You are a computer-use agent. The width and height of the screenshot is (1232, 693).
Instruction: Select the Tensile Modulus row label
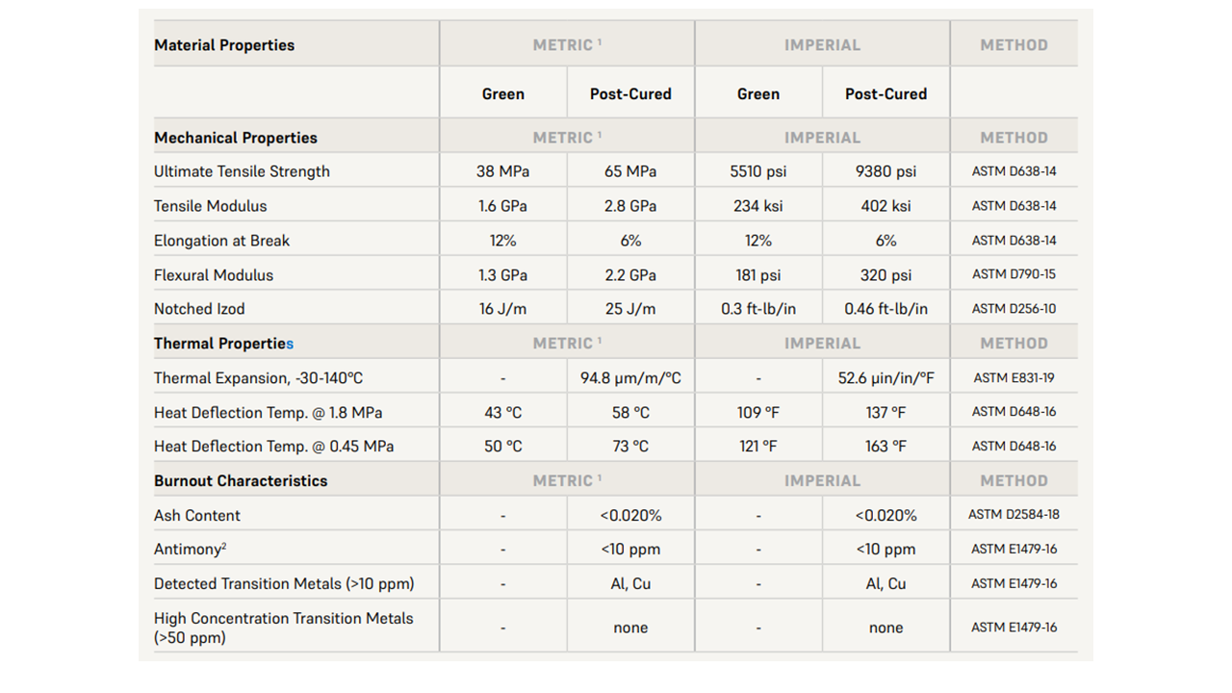tap(210, 206)
